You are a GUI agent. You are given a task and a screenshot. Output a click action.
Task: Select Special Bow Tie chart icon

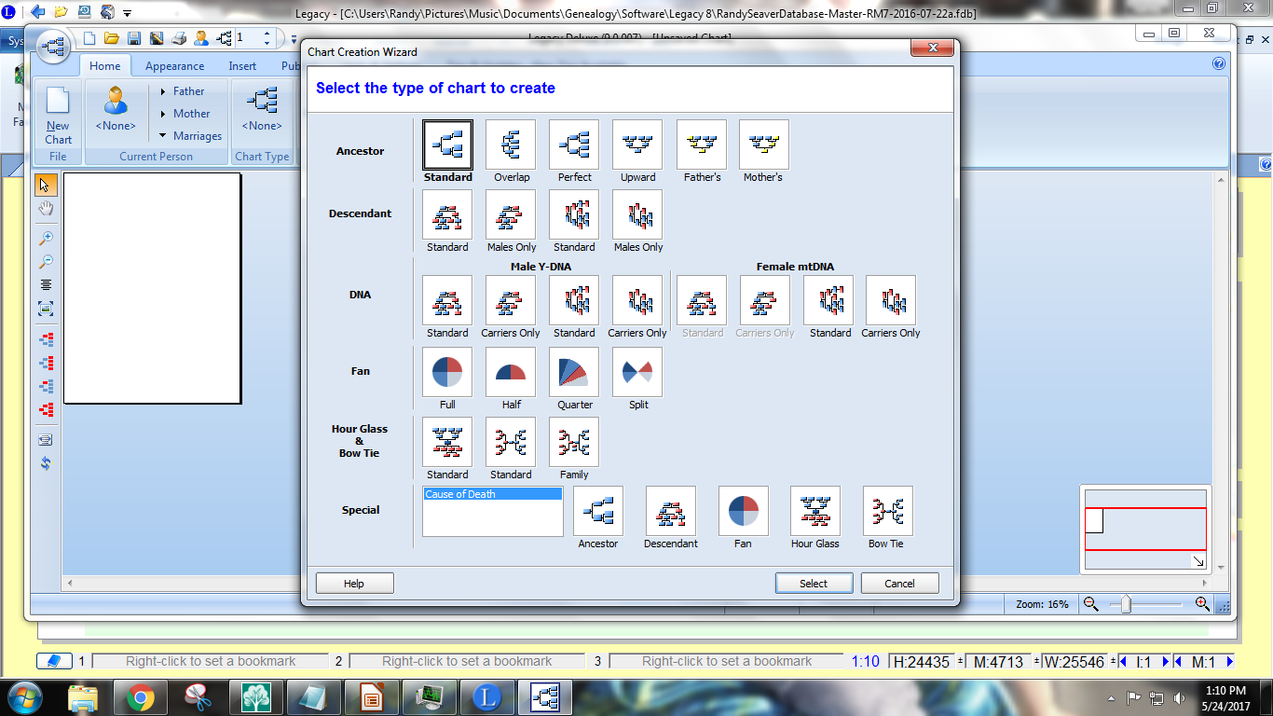click(x=888, y=511)
